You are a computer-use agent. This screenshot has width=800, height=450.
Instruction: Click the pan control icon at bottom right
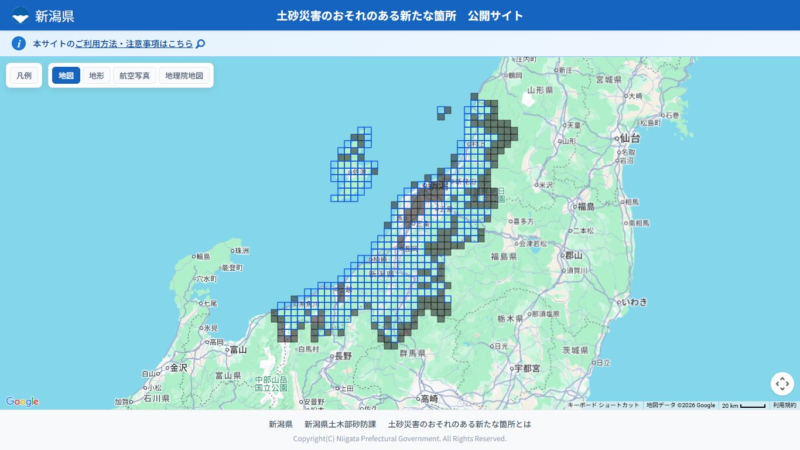(782, 384)
